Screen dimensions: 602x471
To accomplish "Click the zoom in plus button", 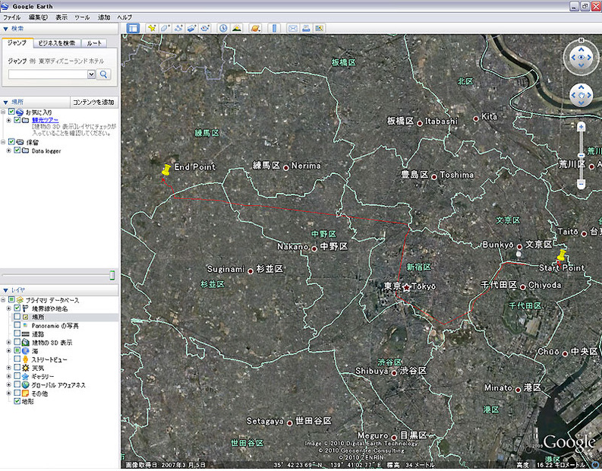I will 581,127.
